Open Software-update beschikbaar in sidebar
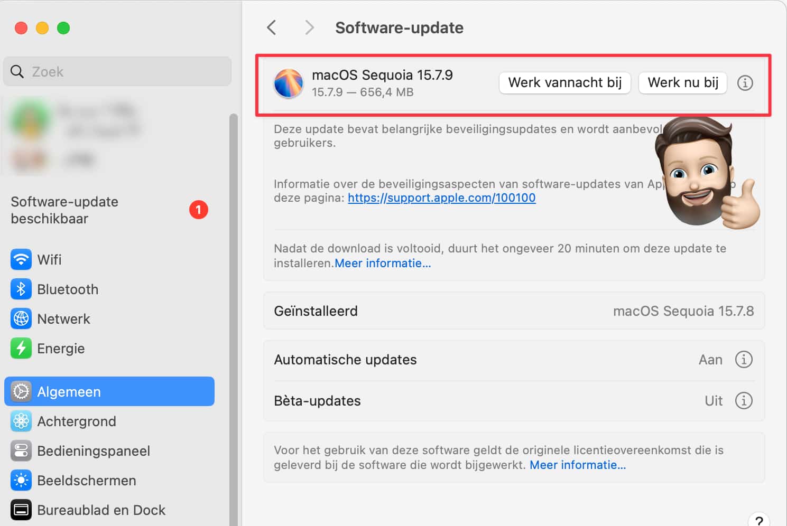The image size is (787, 526). (109, 210)
